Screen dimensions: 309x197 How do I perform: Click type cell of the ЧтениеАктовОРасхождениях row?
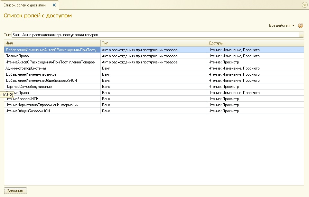(154, 62)
